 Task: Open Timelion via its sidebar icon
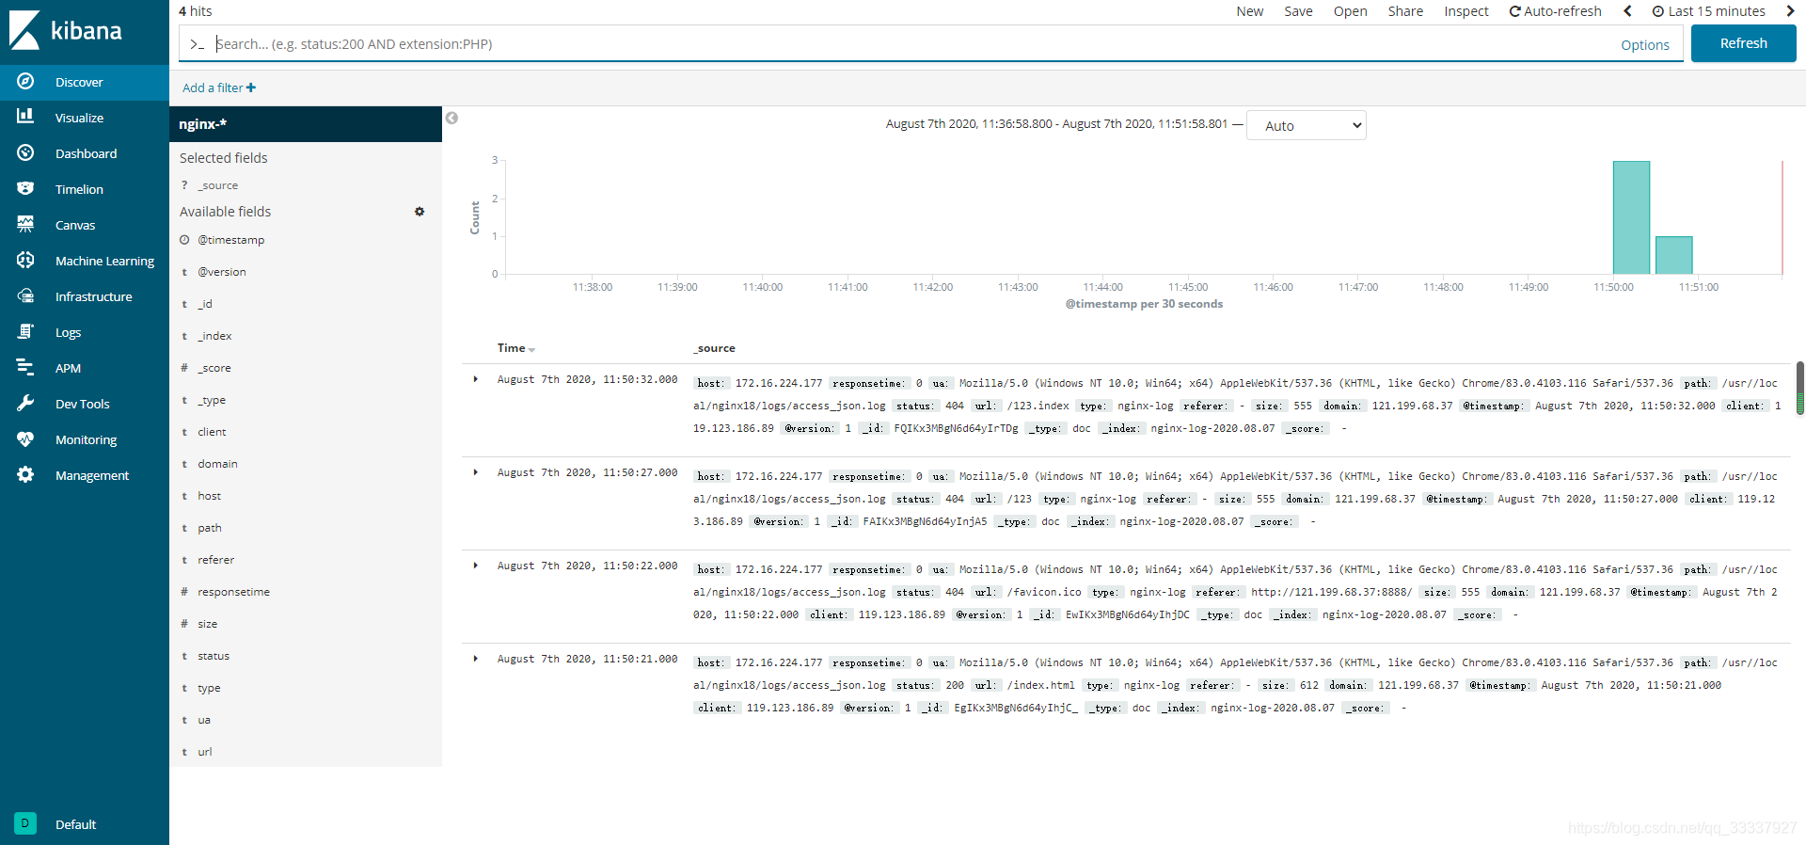pos(25,188)
